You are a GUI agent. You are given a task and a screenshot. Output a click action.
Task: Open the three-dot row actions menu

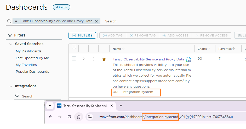click(94, 59)
